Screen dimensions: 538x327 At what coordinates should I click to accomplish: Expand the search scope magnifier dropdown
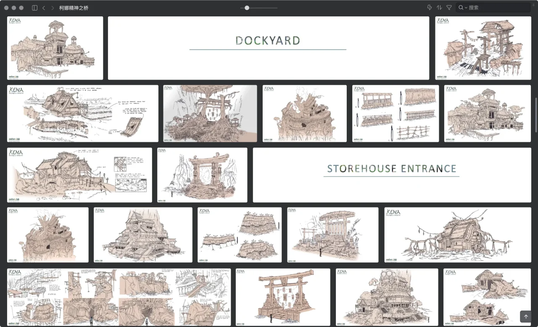point(463,8)
